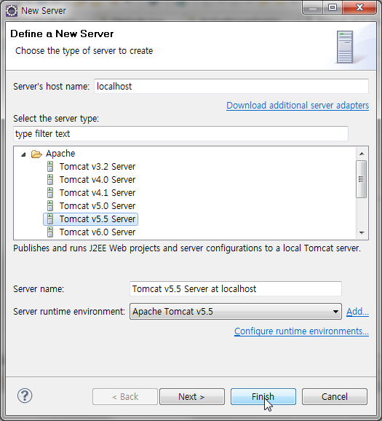This screenshot has width=382, height=421.
Task: Click the Tomcat v5.5 Server icon
Action: click(x=50, y=219)
